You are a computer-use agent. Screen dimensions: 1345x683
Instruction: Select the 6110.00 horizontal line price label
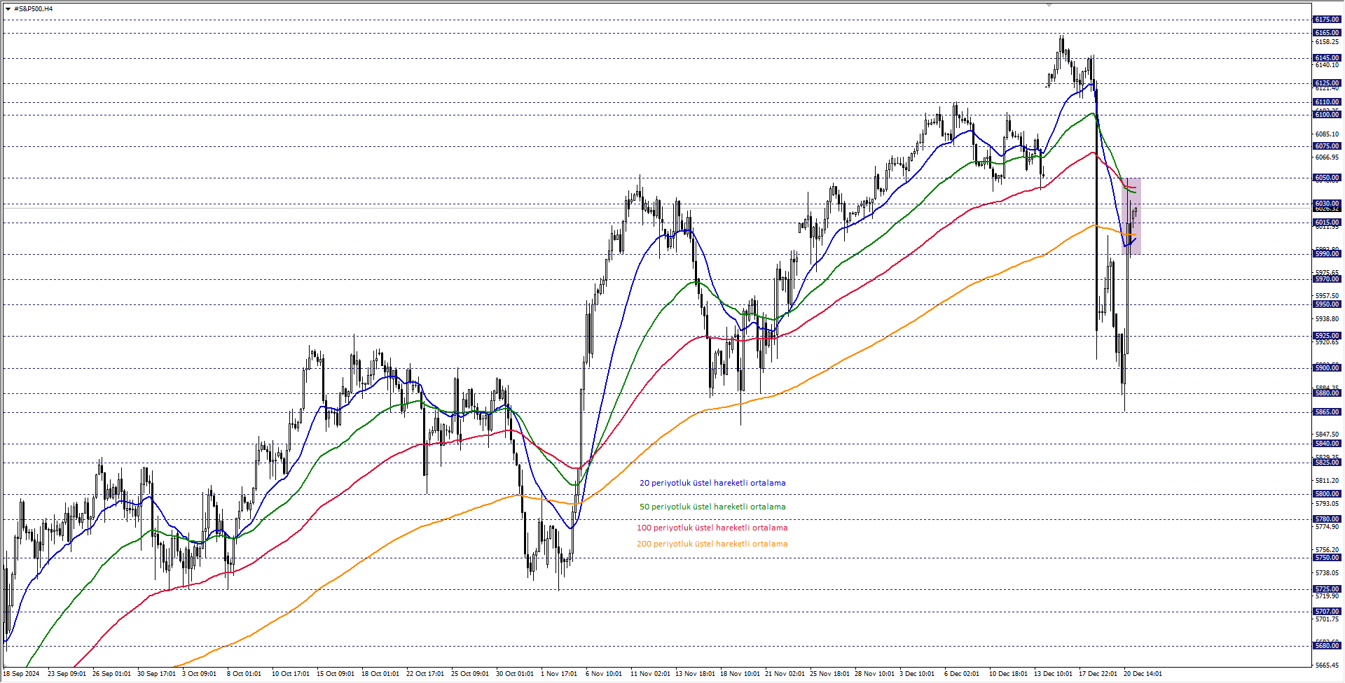(x=1327, y=102)
